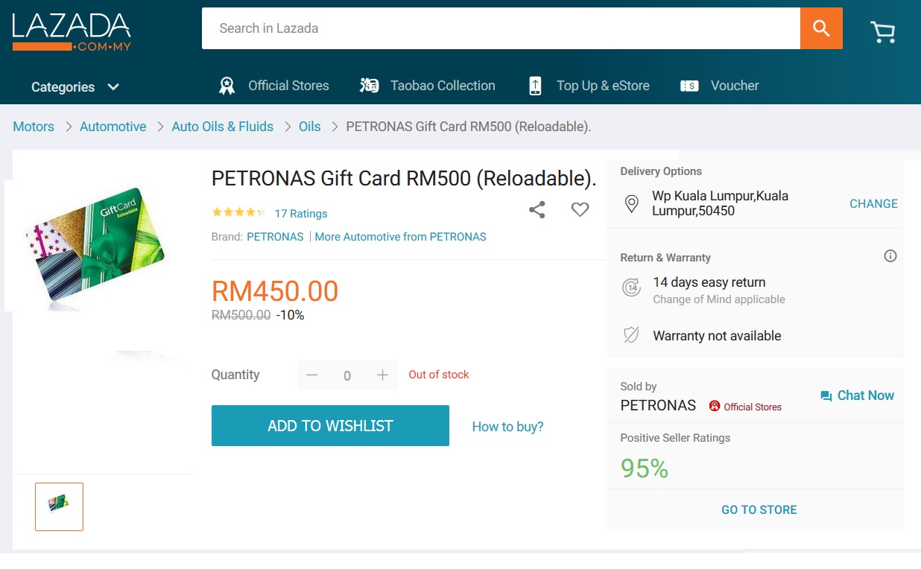This screenshot has height=569, width=921.
Task: Toggle the heart wishlist icon
Action: coord(580,210)
